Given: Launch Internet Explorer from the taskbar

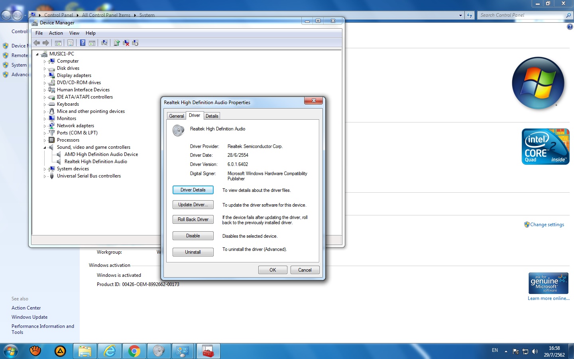Looking at the screenshot, I should (110, 351).
